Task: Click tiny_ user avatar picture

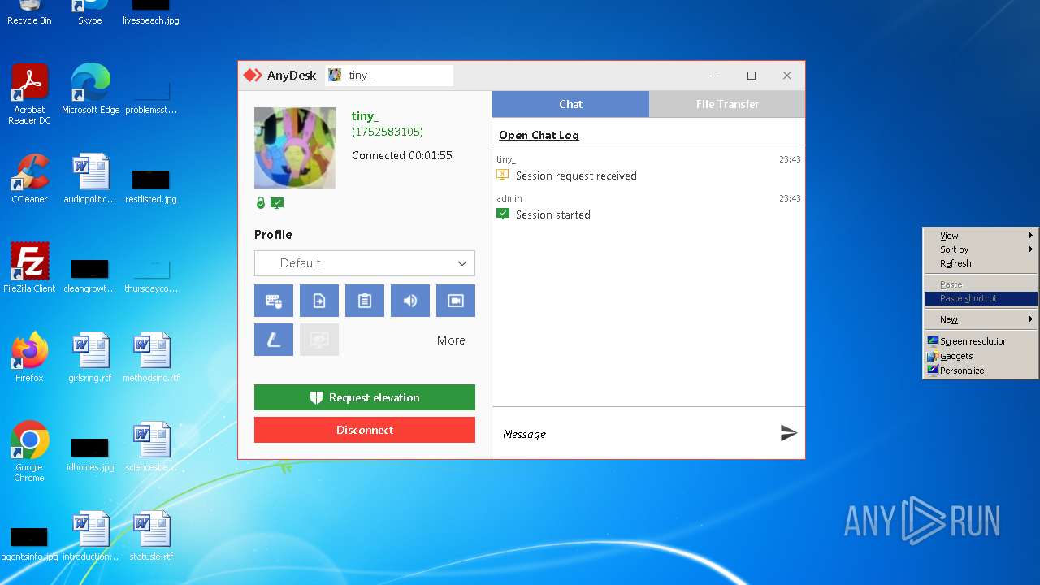Action: point(295,148)
